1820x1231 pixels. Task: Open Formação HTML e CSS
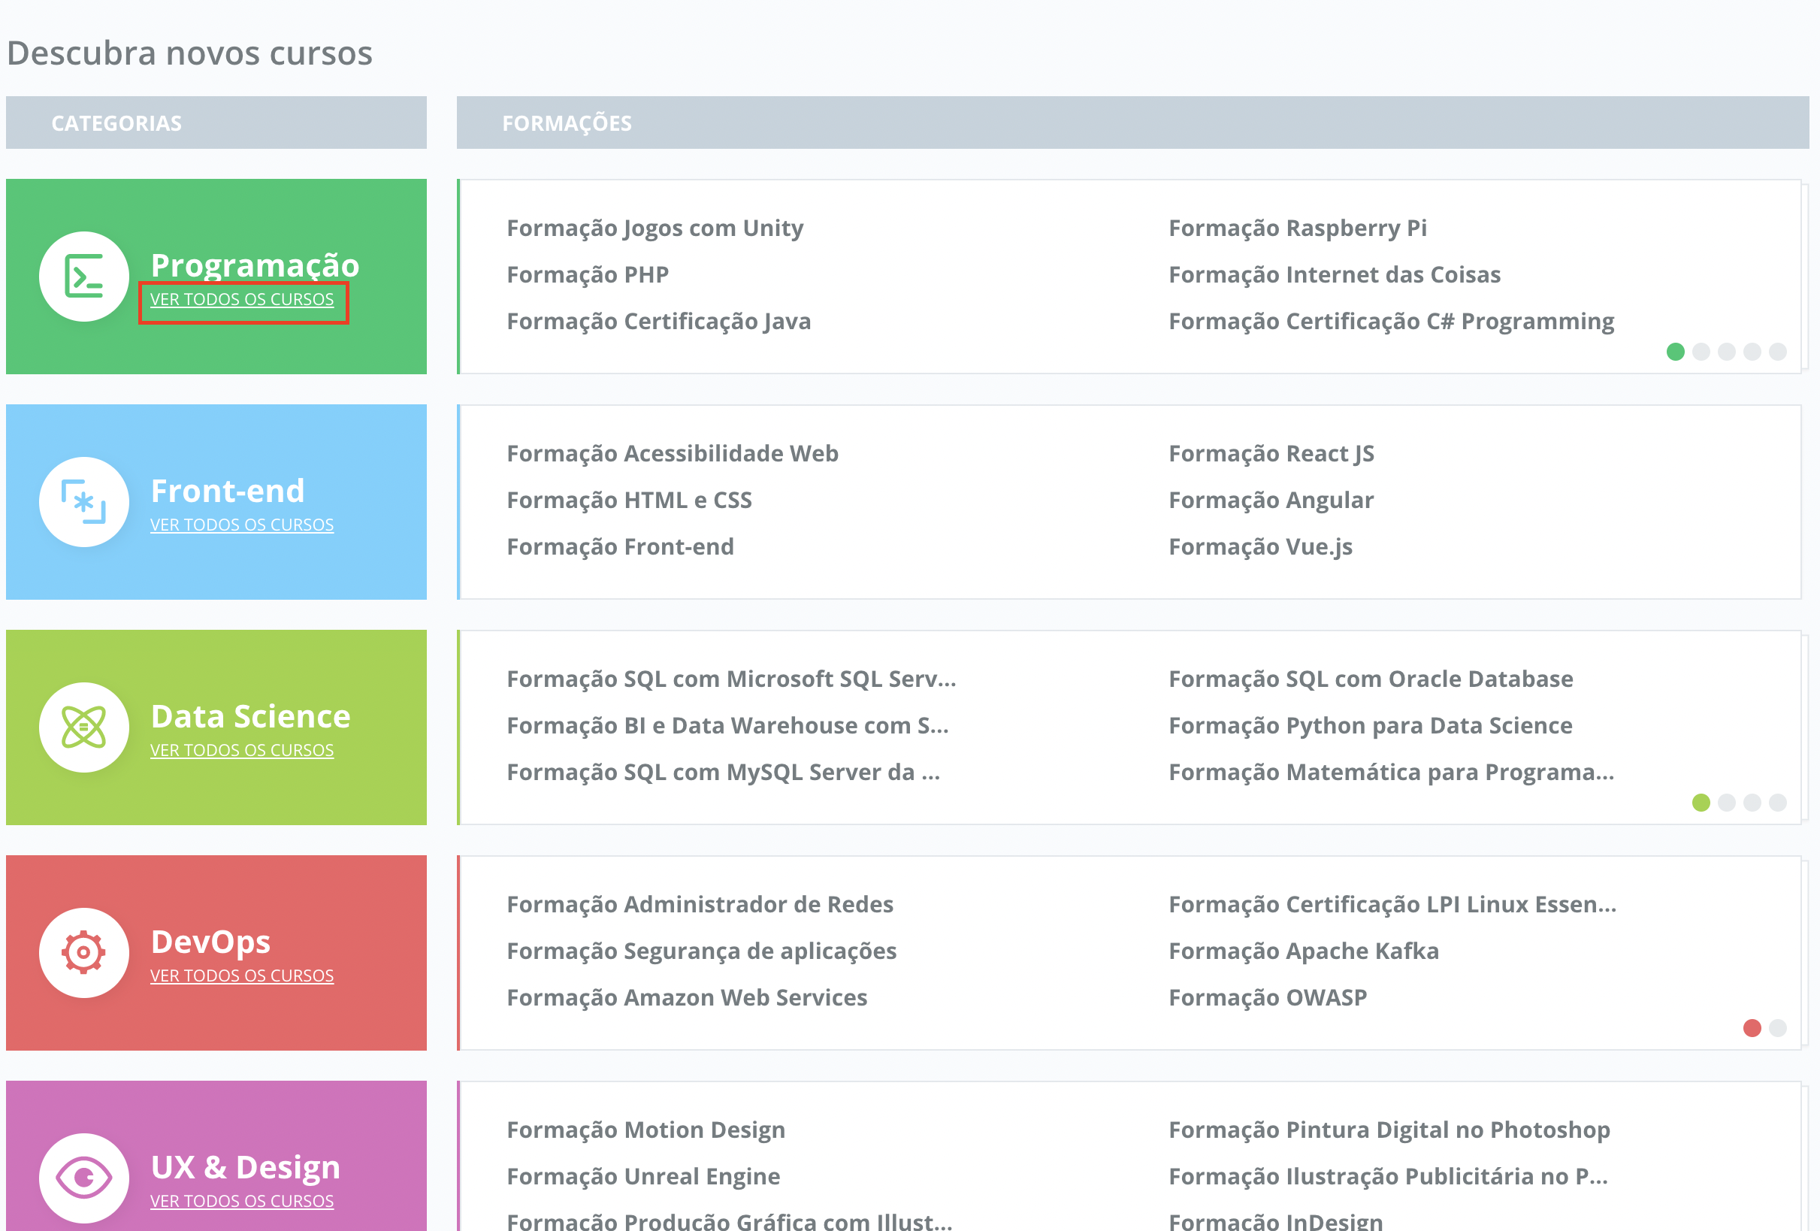tap(629, 501)
